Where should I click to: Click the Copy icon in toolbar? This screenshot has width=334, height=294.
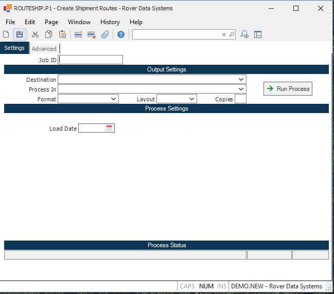pyautogui.click(x=48, y=34)
